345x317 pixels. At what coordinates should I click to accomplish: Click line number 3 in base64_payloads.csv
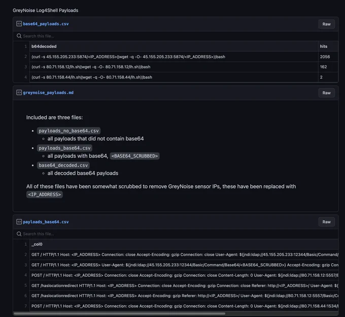coord(25,67)
